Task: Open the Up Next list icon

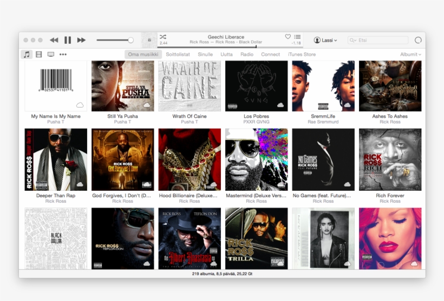Action: pyautogui.click(x=297, y=37)
